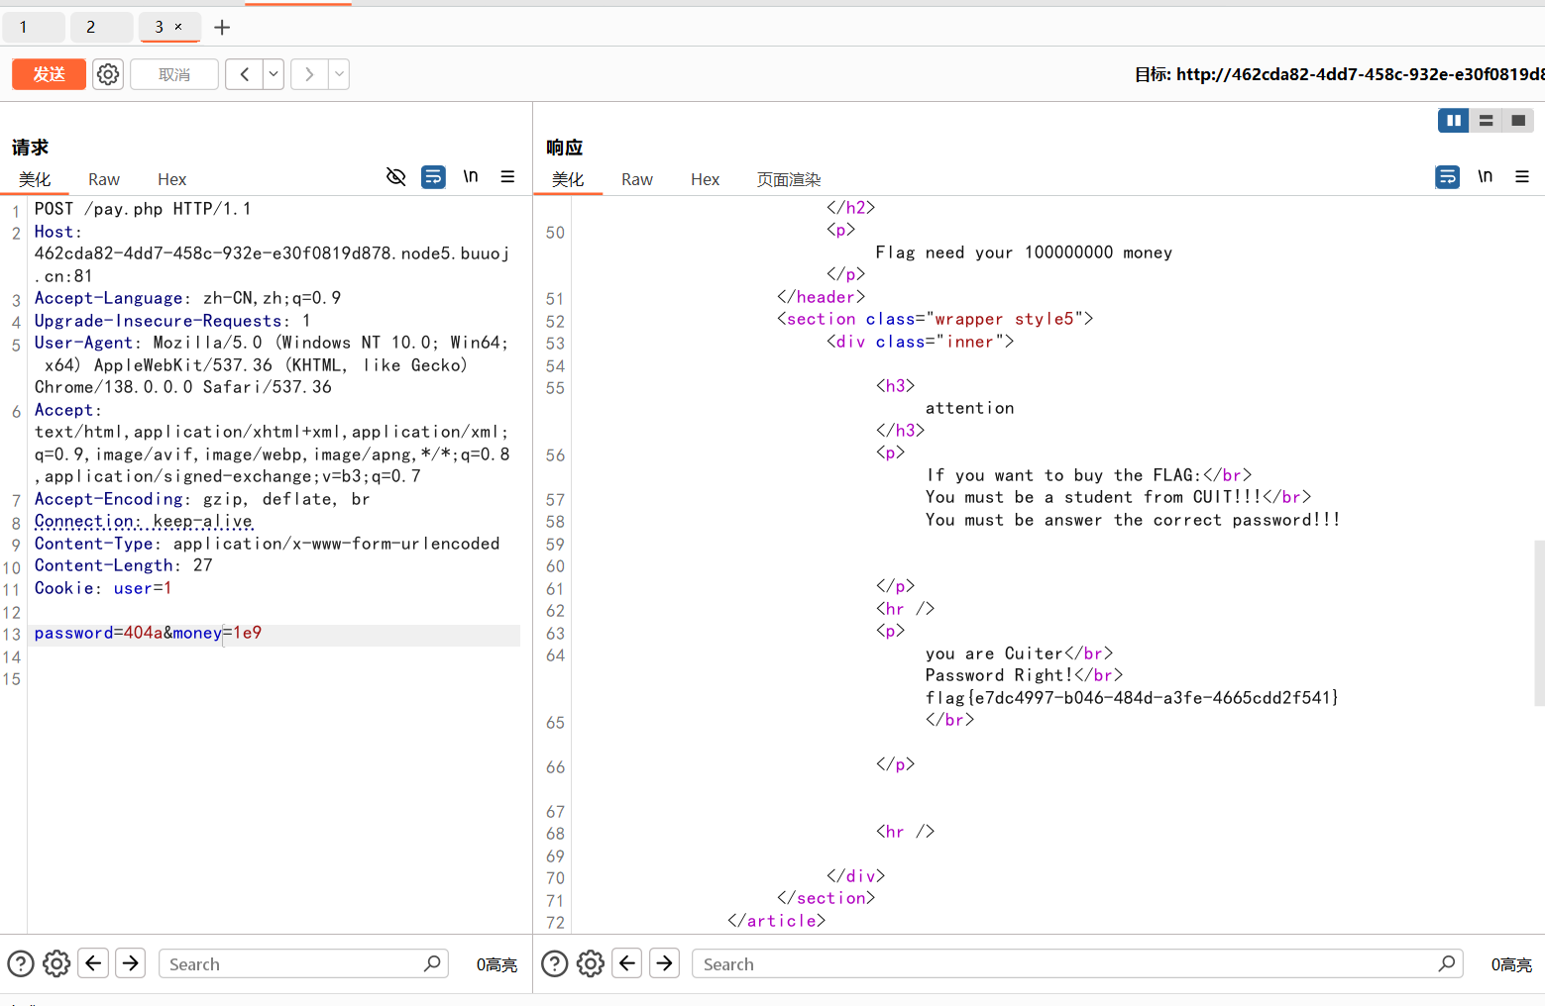Click the orange 发送 send button
The width and height of the screenshot is (1545, 1006).
tap(49, 74)
